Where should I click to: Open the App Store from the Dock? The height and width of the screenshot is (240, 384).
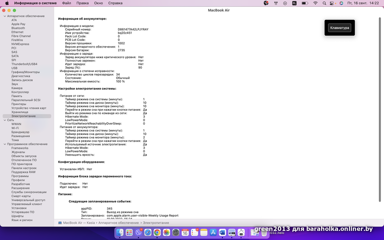pyautogui.click(x=213, y=232)
